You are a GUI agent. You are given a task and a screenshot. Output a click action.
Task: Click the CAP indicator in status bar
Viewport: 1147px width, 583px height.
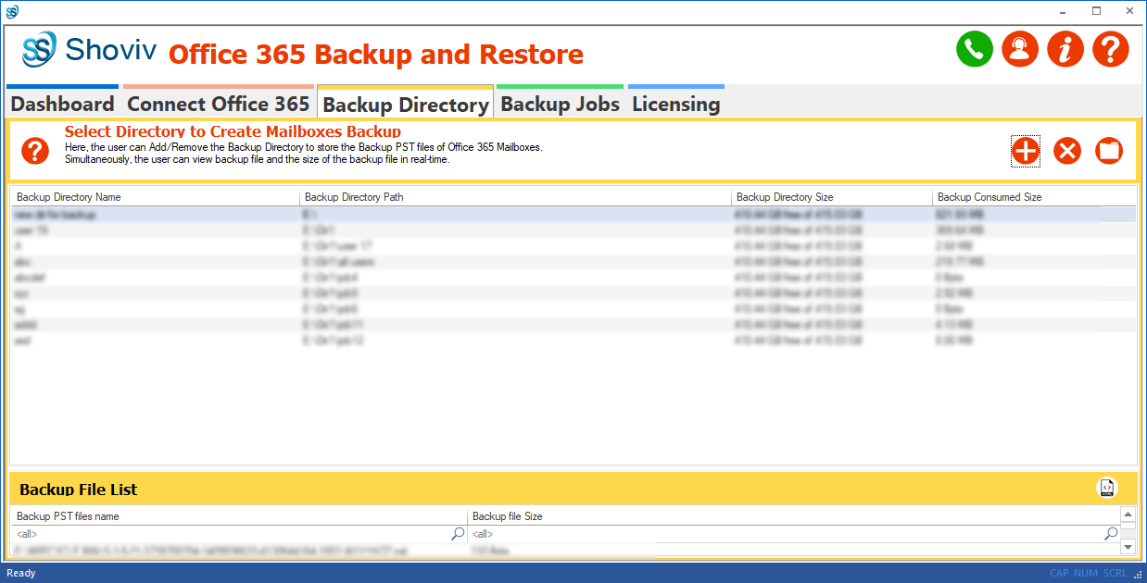(x=1059, y=573)
